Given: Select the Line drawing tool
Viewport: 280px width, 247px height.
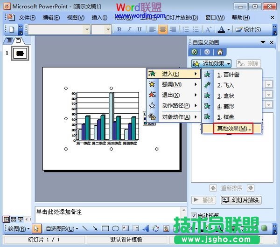Looking at the screenshot, I should (x=85, y=228).
